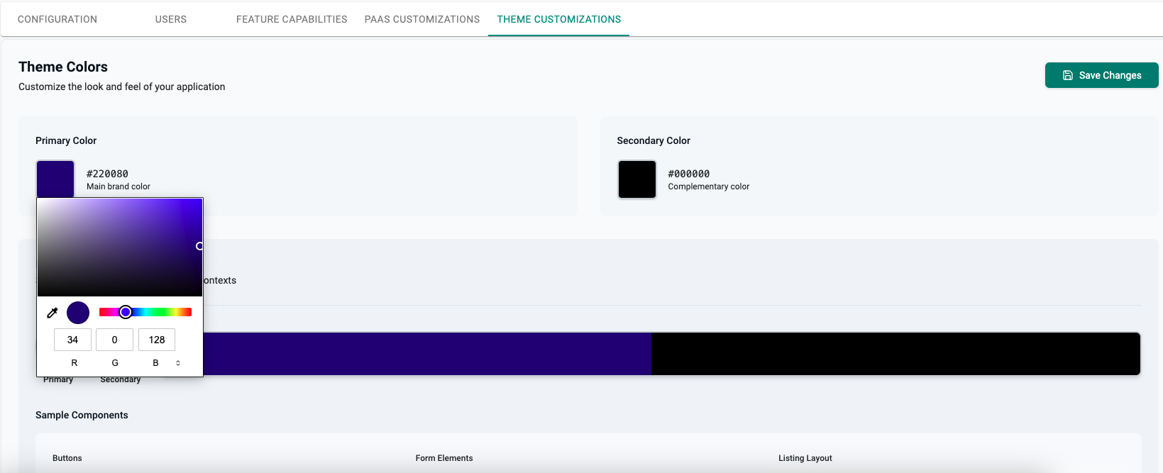Click the Main brand color caption
Viewport: 1163px width, 473px height.
pyautogui.click(x=118, y=187)
